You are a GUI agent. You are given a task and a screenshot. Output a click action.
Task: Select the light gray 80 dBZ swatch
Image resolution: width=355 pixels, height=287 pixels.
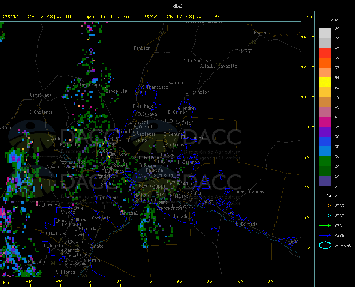(x=325, y=33)
